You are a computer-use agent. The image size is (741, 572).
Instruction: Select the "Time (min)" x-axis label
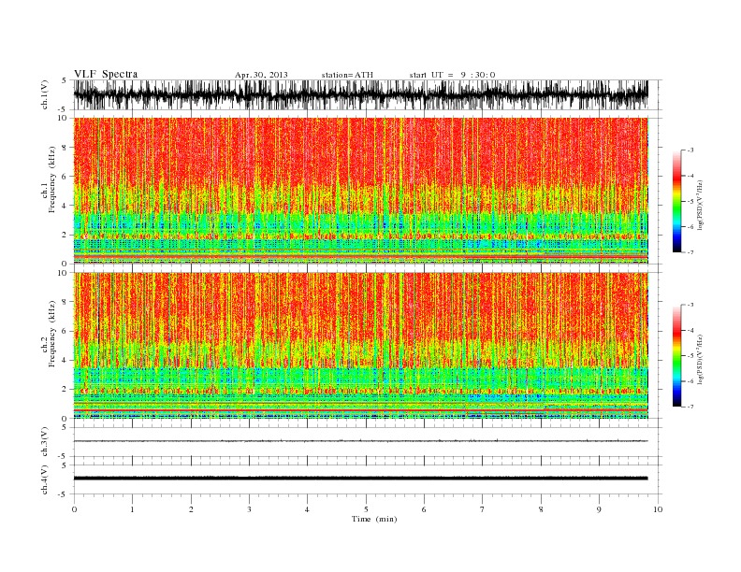[374, 519]
